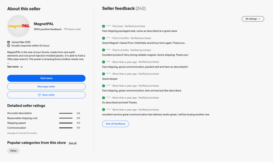This screenshot has width=273, height=162.
Task: Click green plus icon on 'great value' review
Action: click(103, 26)
